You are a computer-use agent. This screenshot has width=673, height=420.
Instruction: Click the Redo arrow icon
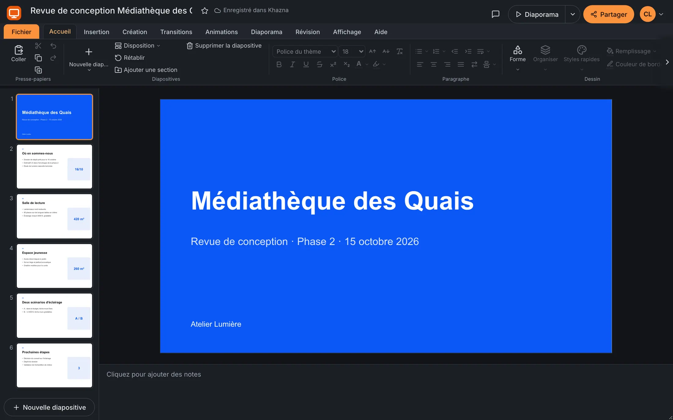(x=53, y=58)
